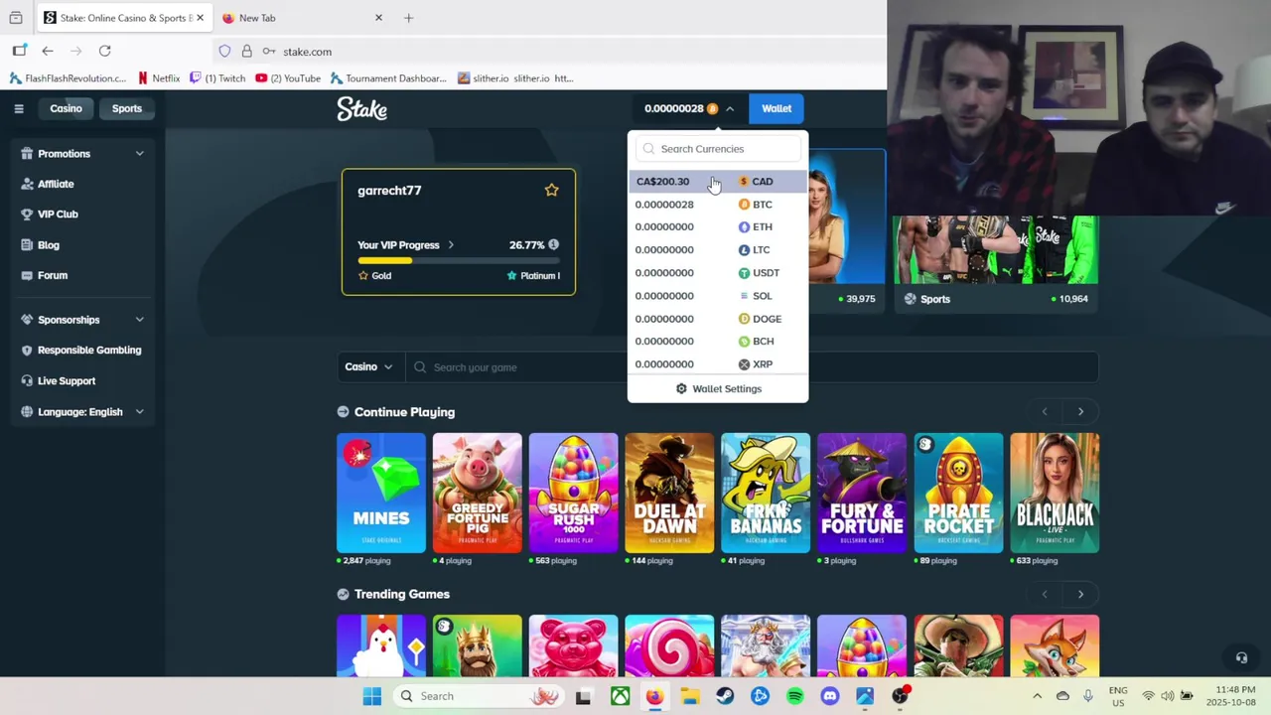Viewport: 1271px width, 715px height.
Task: Select the USDT currency row
Action: pyautogui.click(x=718, y=273)
